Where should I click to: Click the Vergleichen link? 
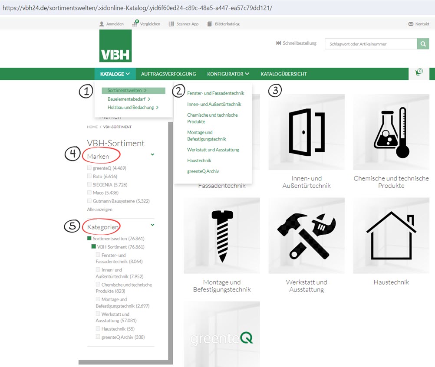click(x=150, y=24)
